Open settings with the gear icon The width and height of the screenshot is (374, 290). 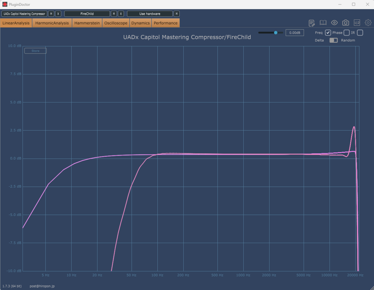pos(368,23)
